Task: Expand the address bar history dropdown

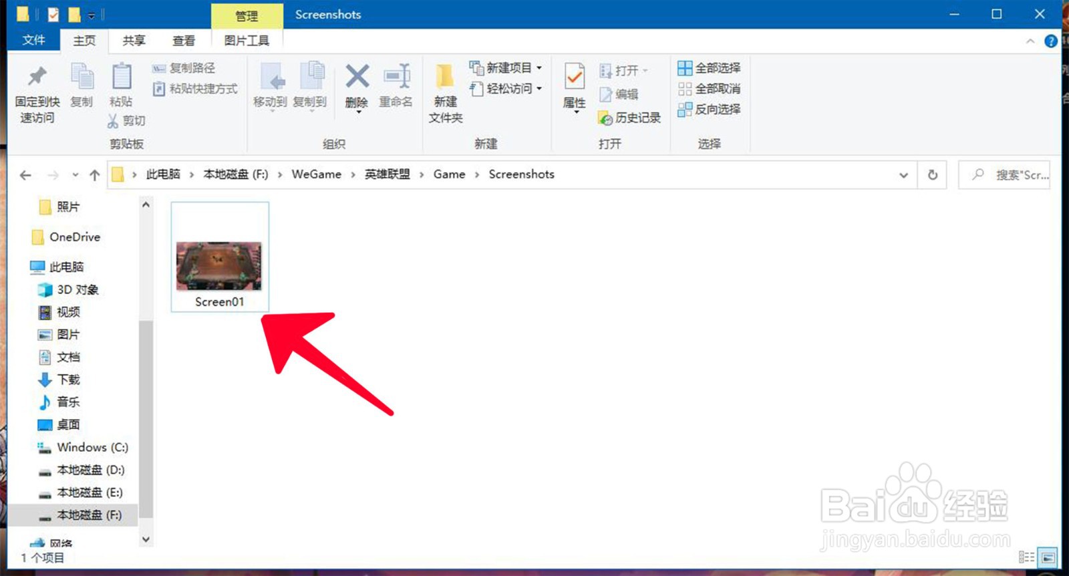Action: coord(903,175)
